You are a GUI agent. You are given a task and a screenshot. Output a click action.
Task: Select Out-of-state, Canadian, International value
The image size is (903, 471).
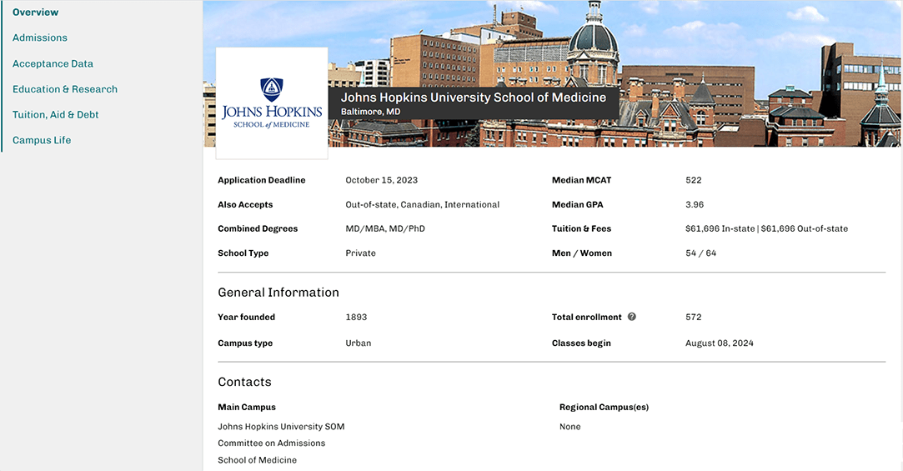[x=422, y=204]
